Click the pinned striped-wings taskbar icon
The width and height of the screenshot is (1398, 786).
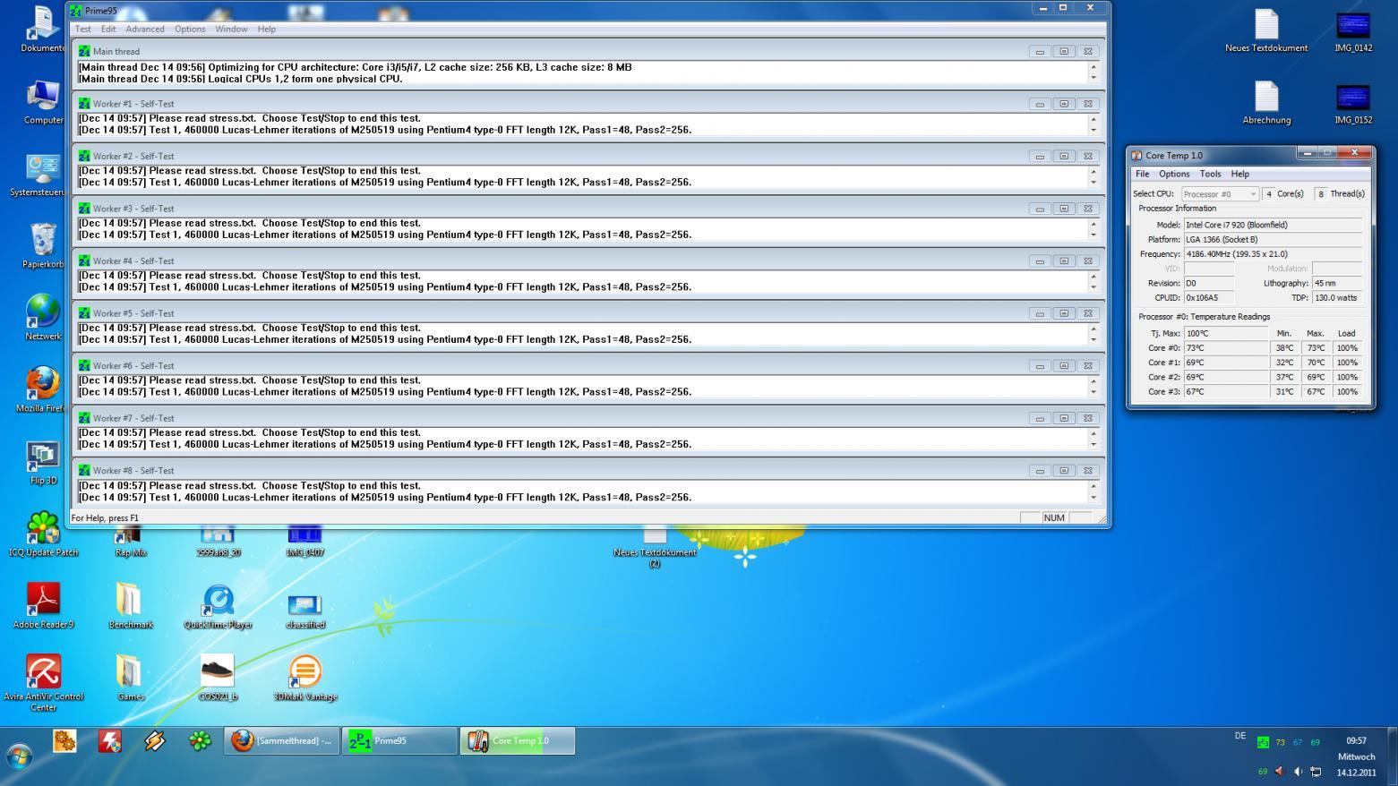click(x=154, y=740)
